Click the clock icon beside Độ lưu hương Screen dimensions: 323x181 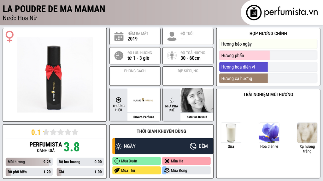[119, 56]
